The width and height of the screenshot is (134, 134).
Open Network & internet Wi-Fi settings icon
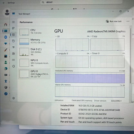6,43
